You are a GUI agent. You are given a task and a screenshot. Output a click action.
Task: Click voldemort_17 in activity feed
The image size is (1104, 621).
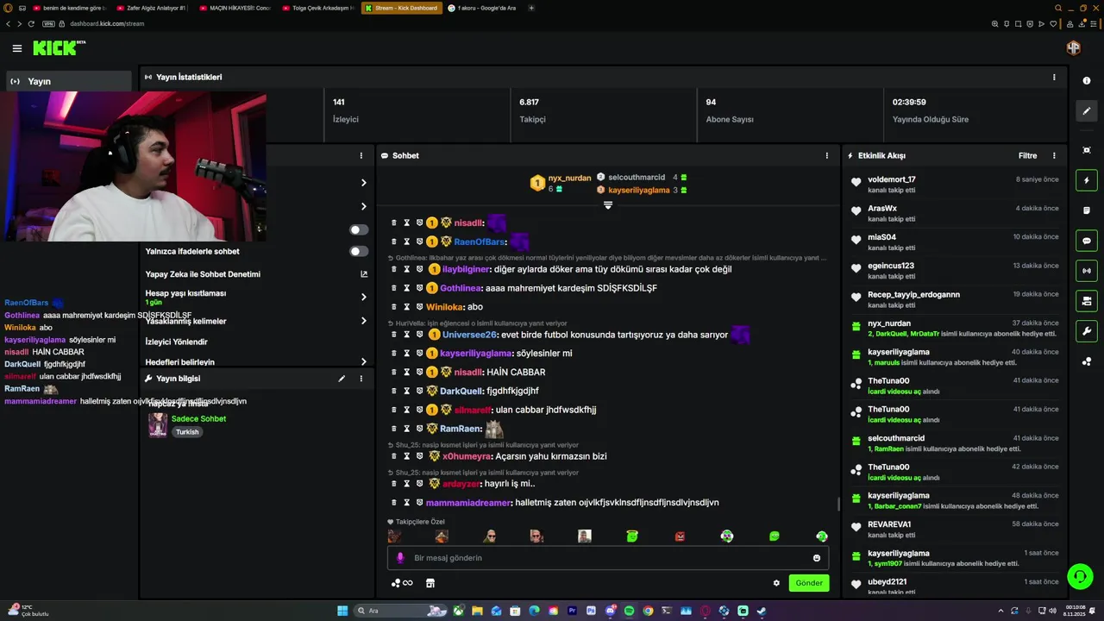click(x=892, y=179)
